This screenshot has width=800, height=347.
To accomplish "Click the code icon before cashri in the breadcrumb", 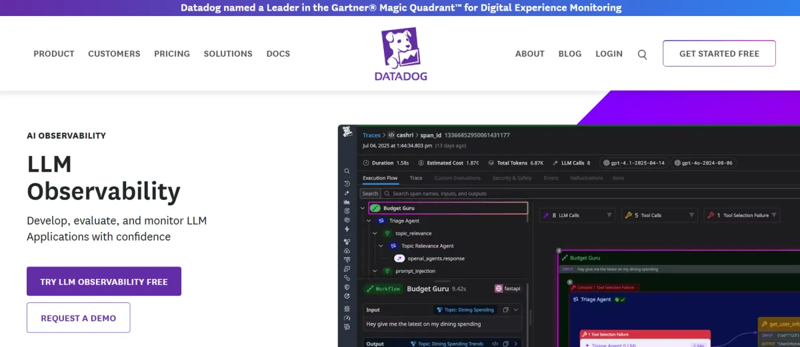I will click(391, 135).
